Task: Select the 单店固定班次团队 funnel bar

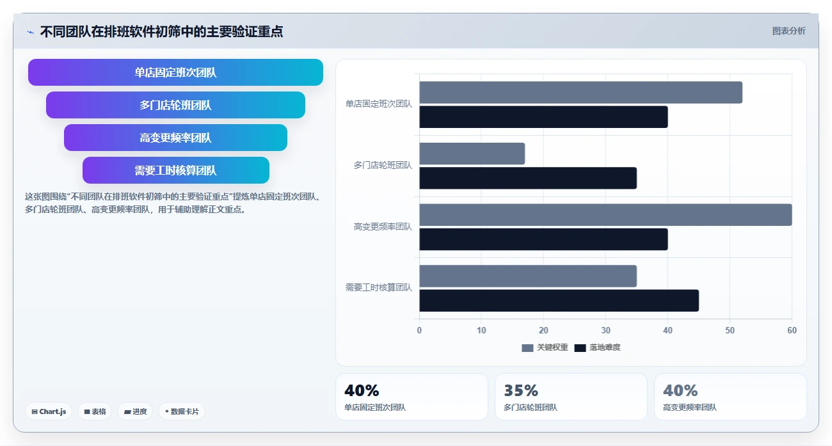Action: click(x=175, y=72)
